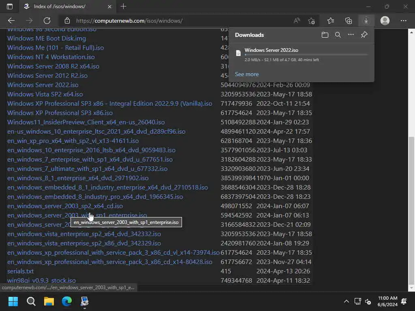415x311 pixels.
Task: Search downloads in the Downloads panel
Action: tap(338, 35)
